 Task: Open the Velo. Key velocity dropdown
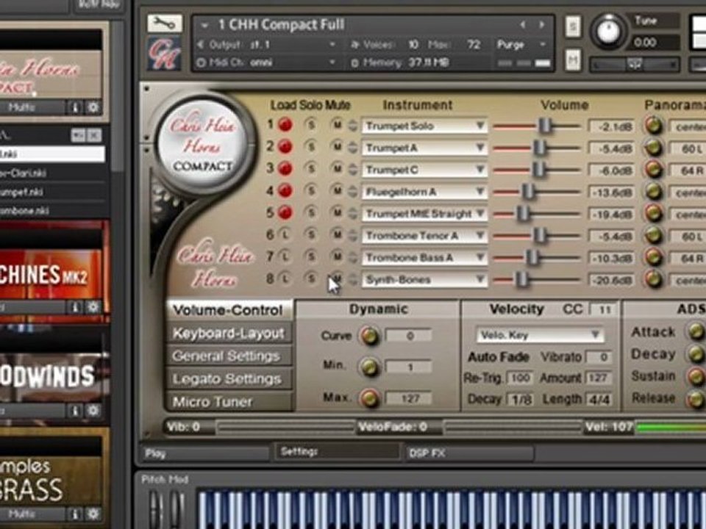540,335
